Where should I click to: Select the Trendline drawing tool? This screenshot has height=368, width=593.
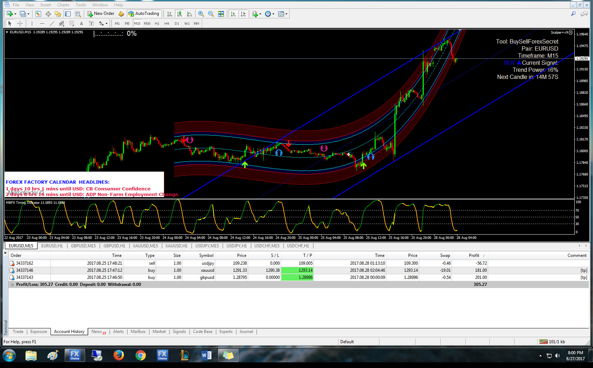point(52,23)
